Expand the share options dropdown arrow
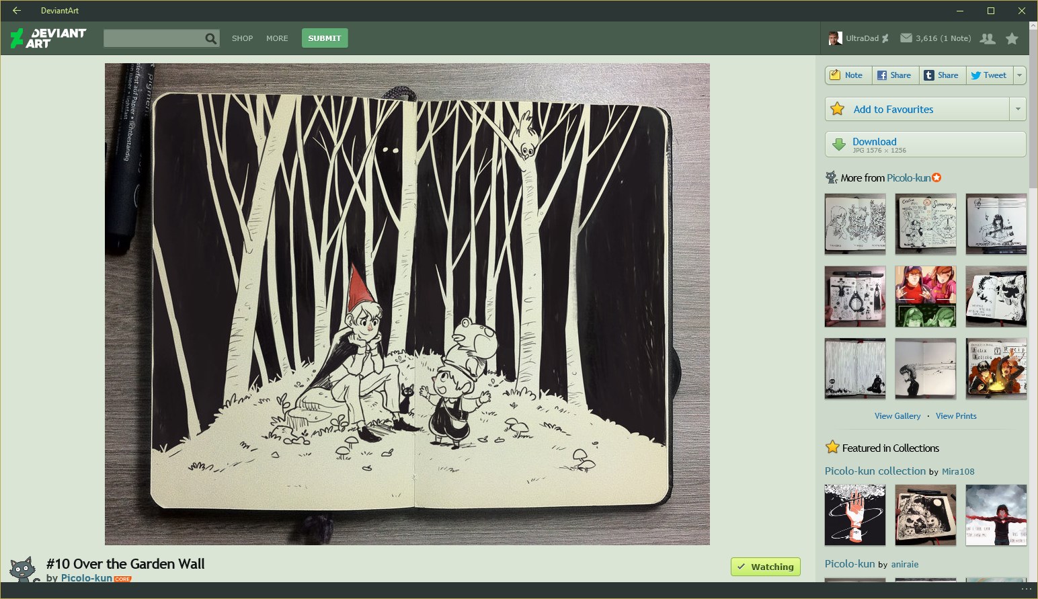This screenshot has height=599, width=1038. [1019, 75]
